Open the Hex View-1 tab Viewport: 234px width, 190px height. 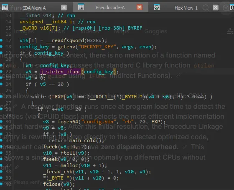click(x=186, y=8)
